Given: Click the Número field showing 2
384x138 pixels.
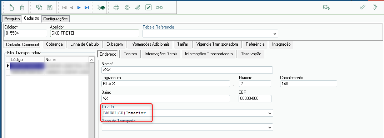Looking at the screenshot, I should pos(255,84).
